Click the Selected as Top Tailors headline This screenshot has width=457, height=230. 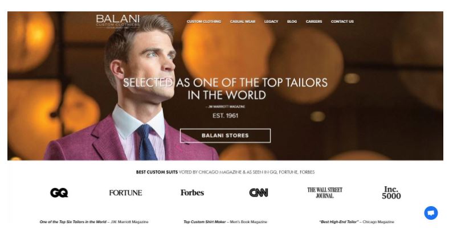coord(225,89)
